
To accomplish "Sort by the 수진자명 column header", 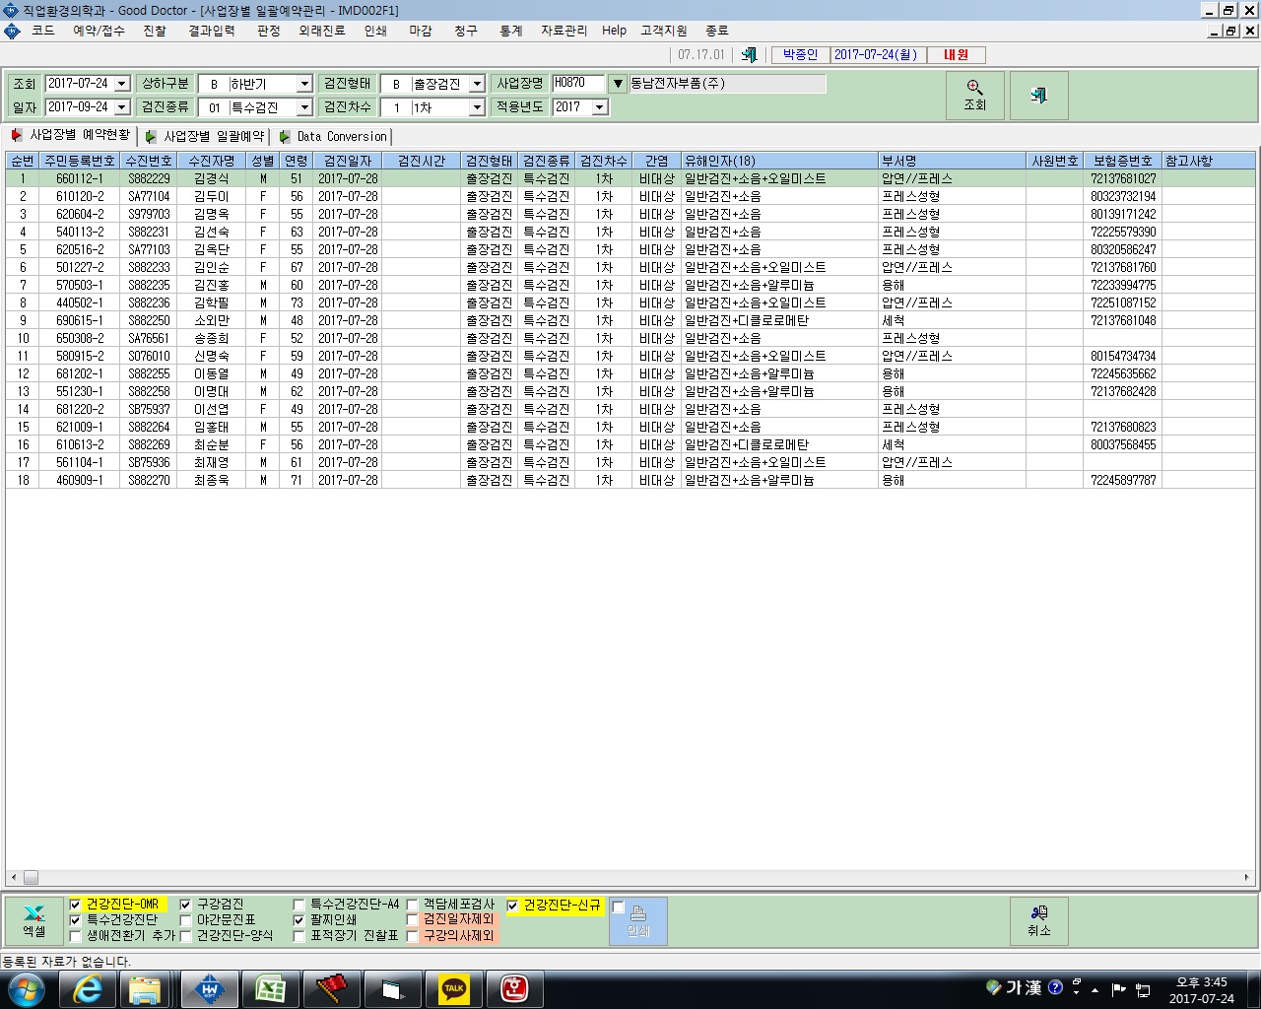I will (212, 161).
